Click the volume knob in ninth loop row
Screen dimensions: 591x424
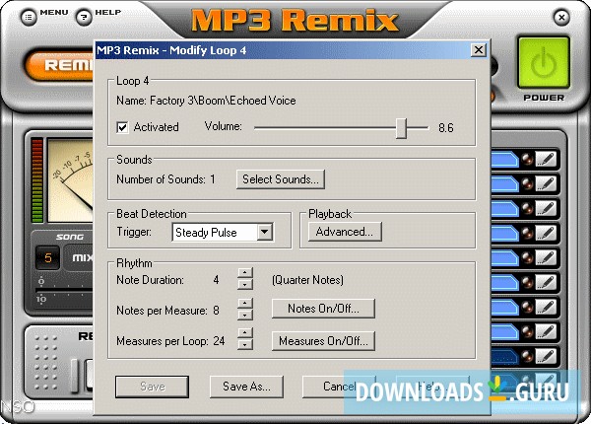[x=527, y=356]
